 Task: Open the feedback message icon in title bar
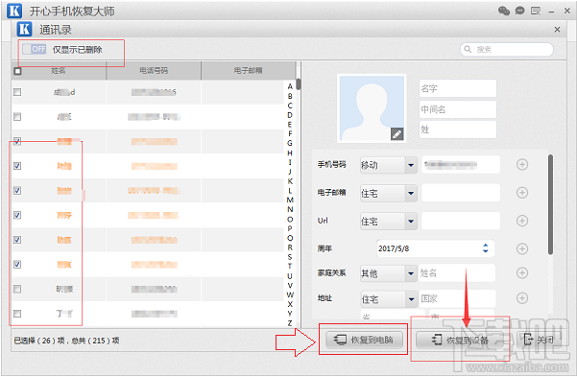pyautogui.click(x=536, y=11)
